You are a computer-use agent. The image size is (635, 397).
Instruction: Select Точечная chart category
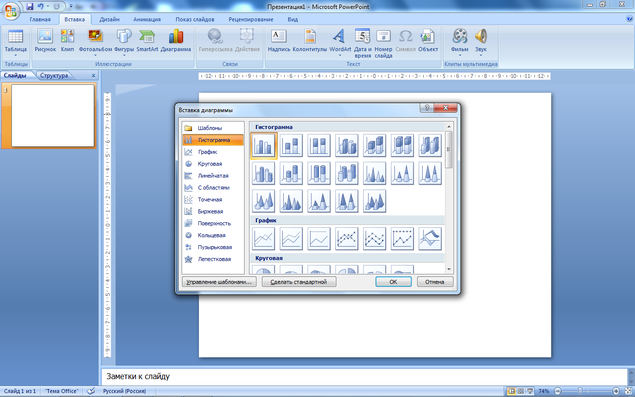(213, 199)
